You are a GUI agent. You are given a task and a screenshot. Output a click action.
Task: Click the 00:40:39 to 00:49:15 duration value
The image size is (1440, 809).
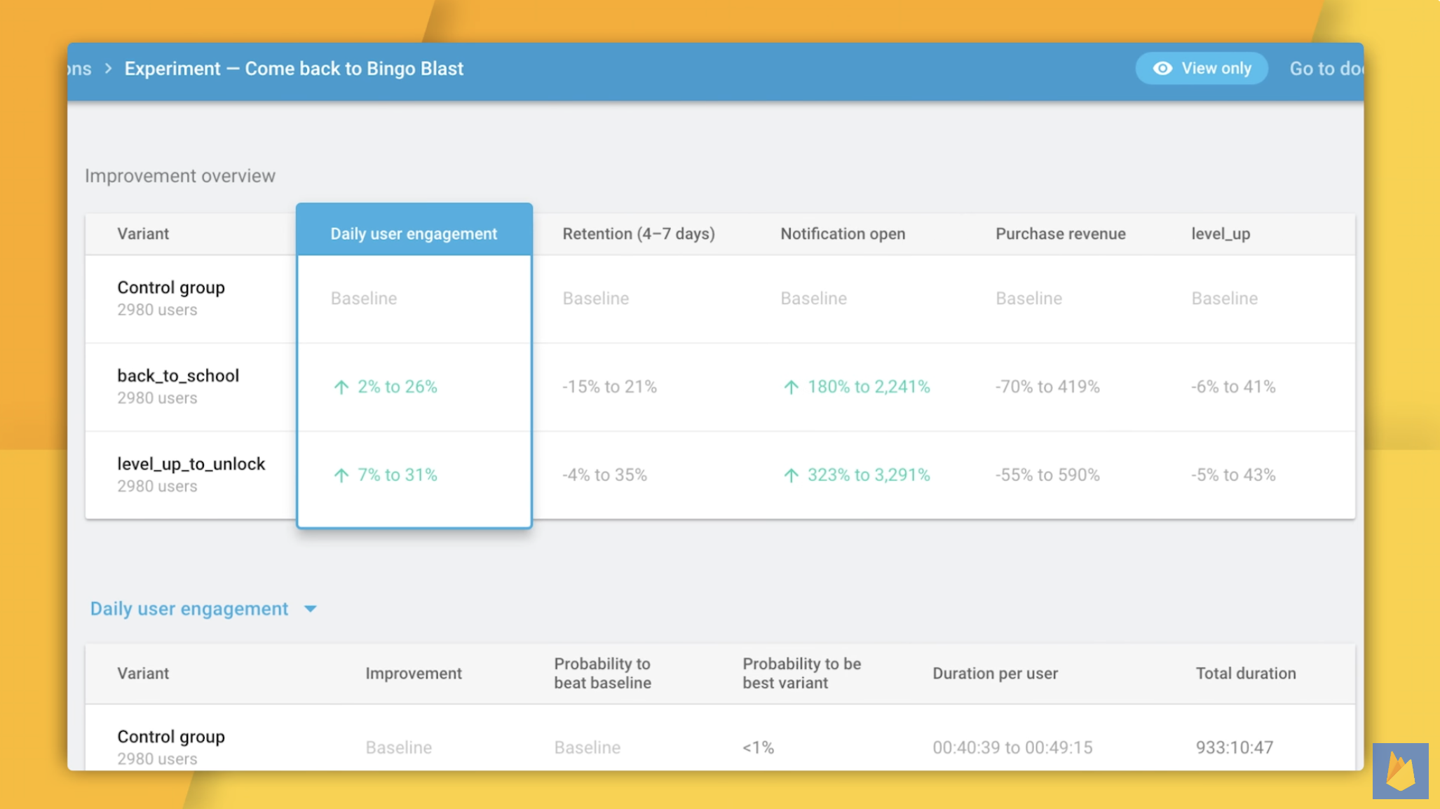coord(1012,748)
